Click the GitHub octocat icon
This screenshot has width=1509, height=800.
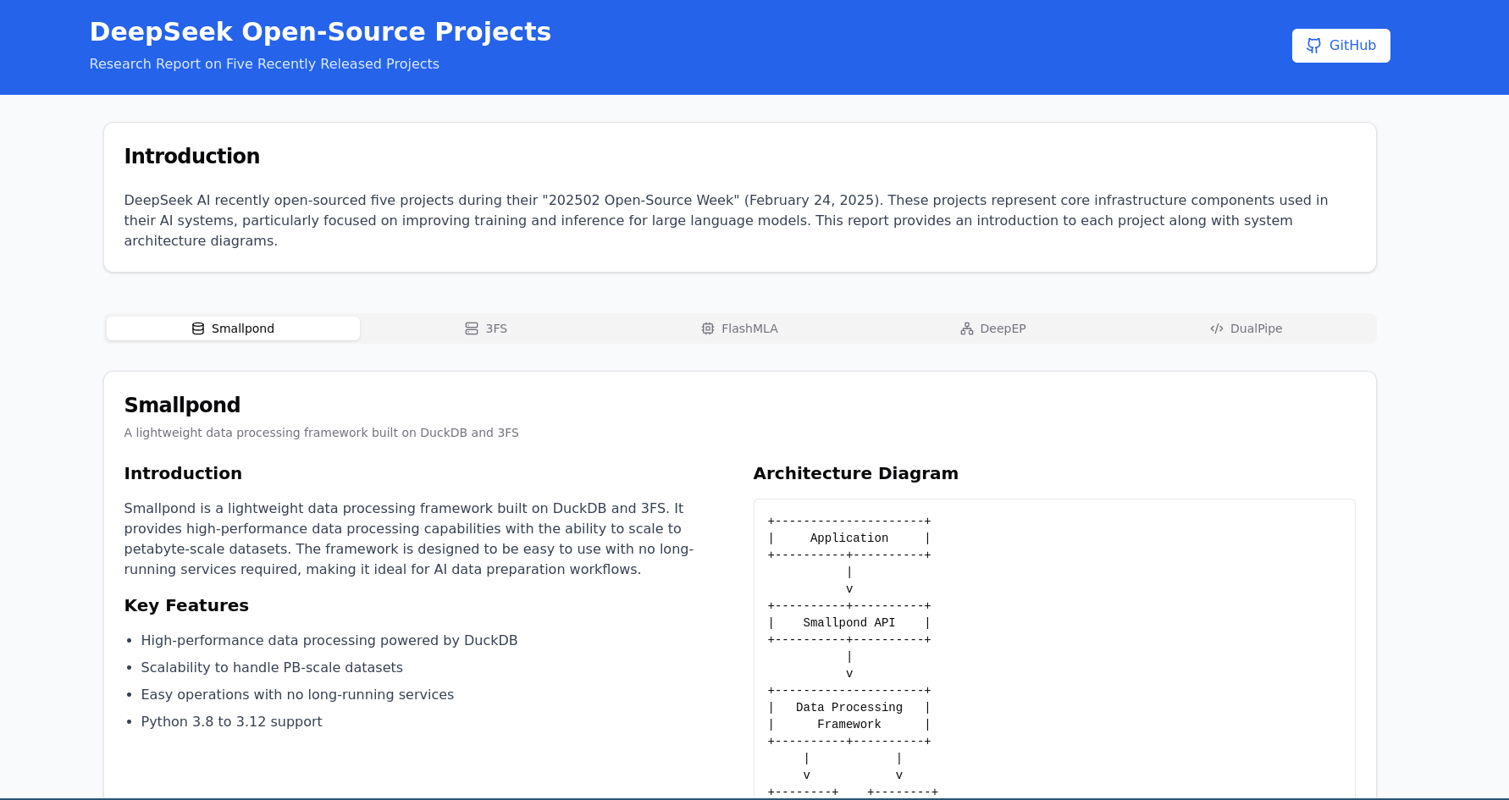(x=1313, y=46)
